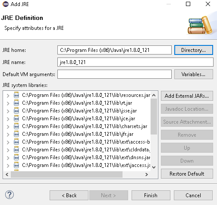This screenshot has height=205, width=217.
Task: Go back with the Back button
Action: 69,195
